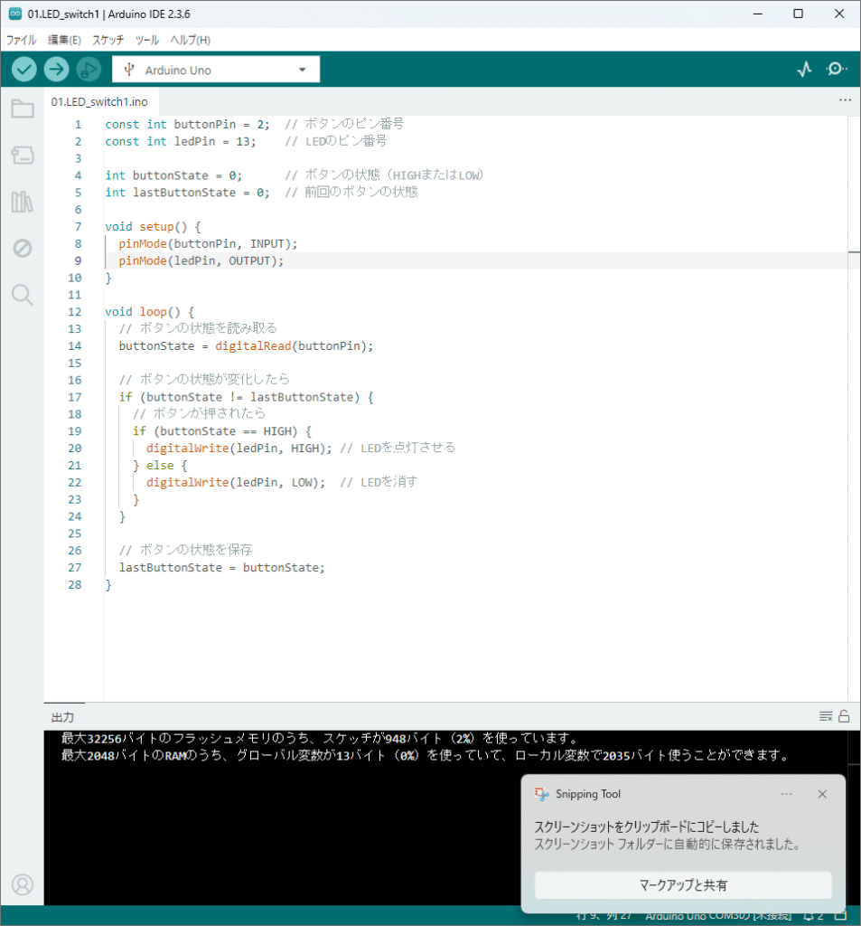
Task: Open the ファイル menu
Action: tap(22, 40)
